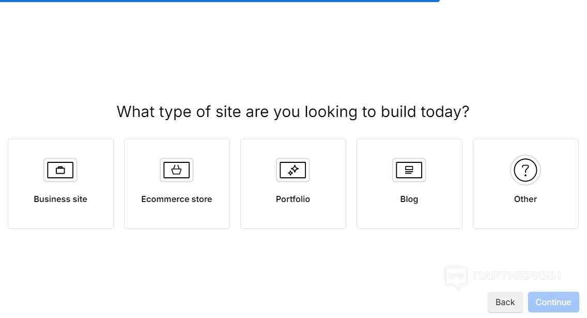Click bottom area of Ecommerce store card
Screen dimensions: 587x318
pyautogui.click(x=177, y=219)
